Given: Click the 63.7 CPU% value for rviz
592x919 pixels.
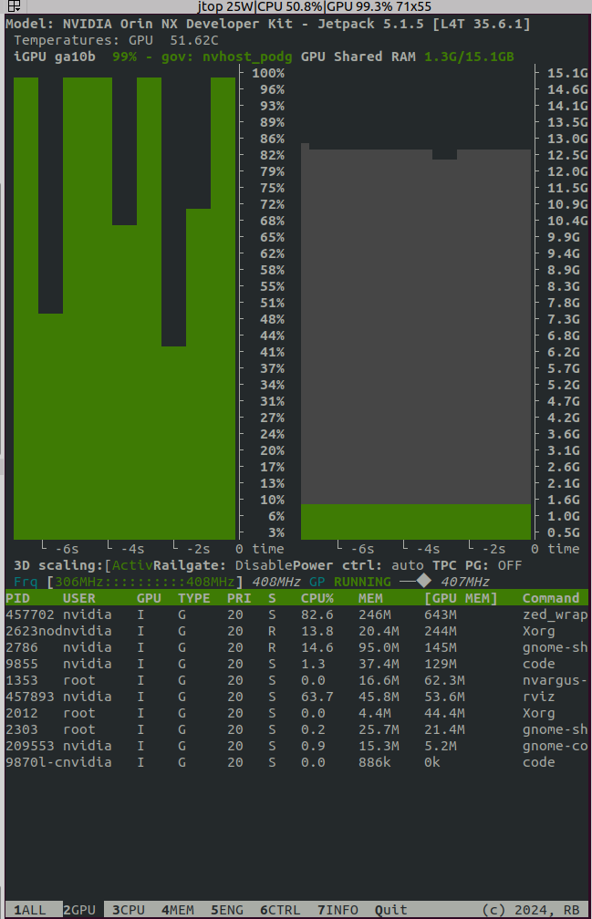Looking at the screenshot, I should pos(317,697).
